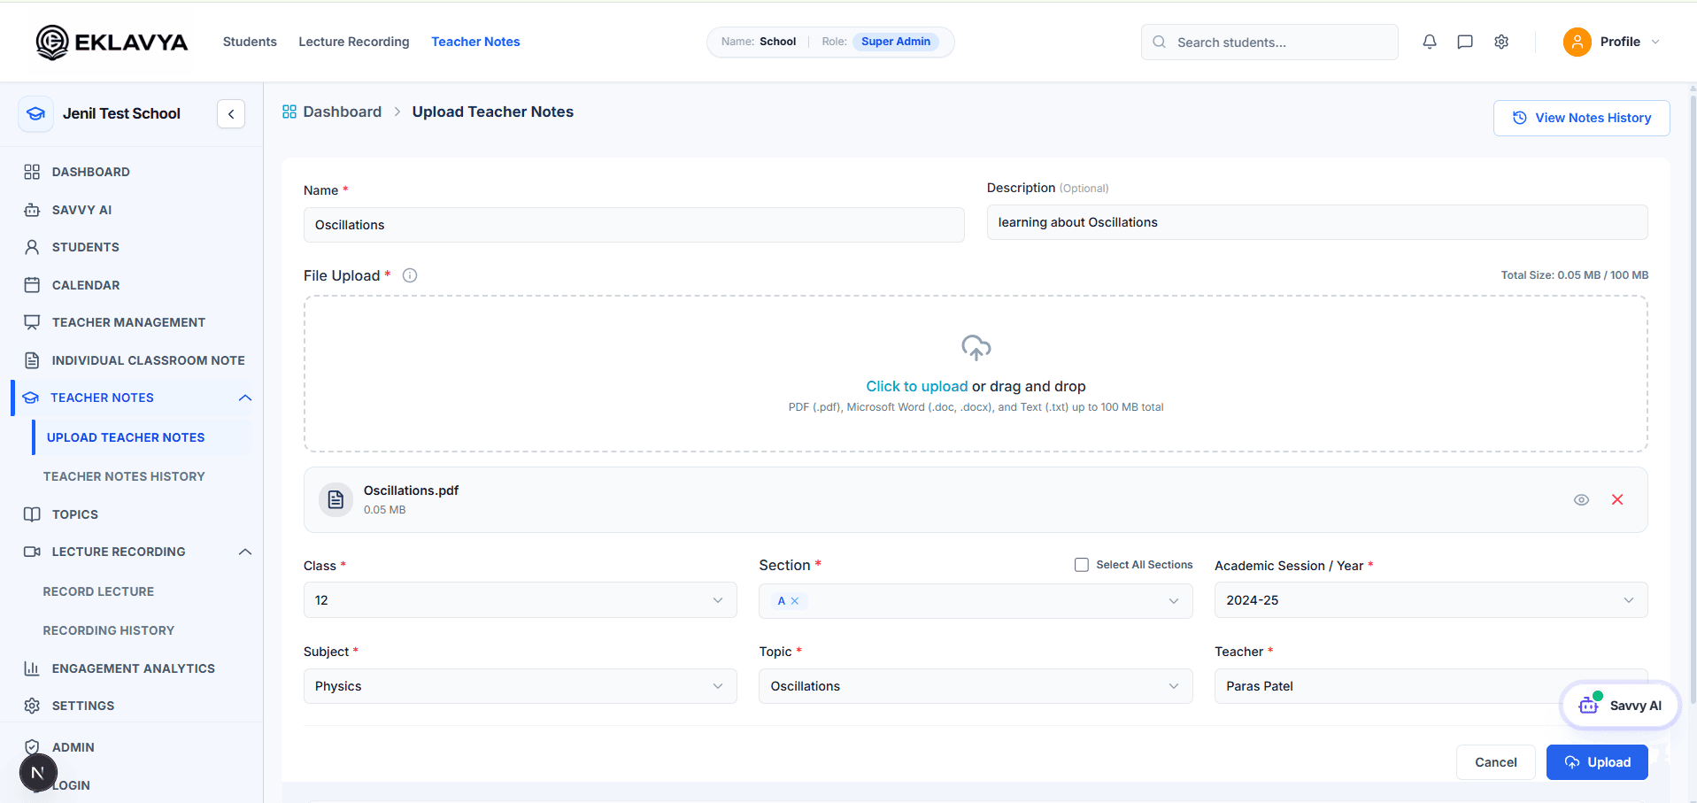Open the notifications bell icon
The width and height of the screenshot is (1697, 803).
click(x=1429, y=42)
